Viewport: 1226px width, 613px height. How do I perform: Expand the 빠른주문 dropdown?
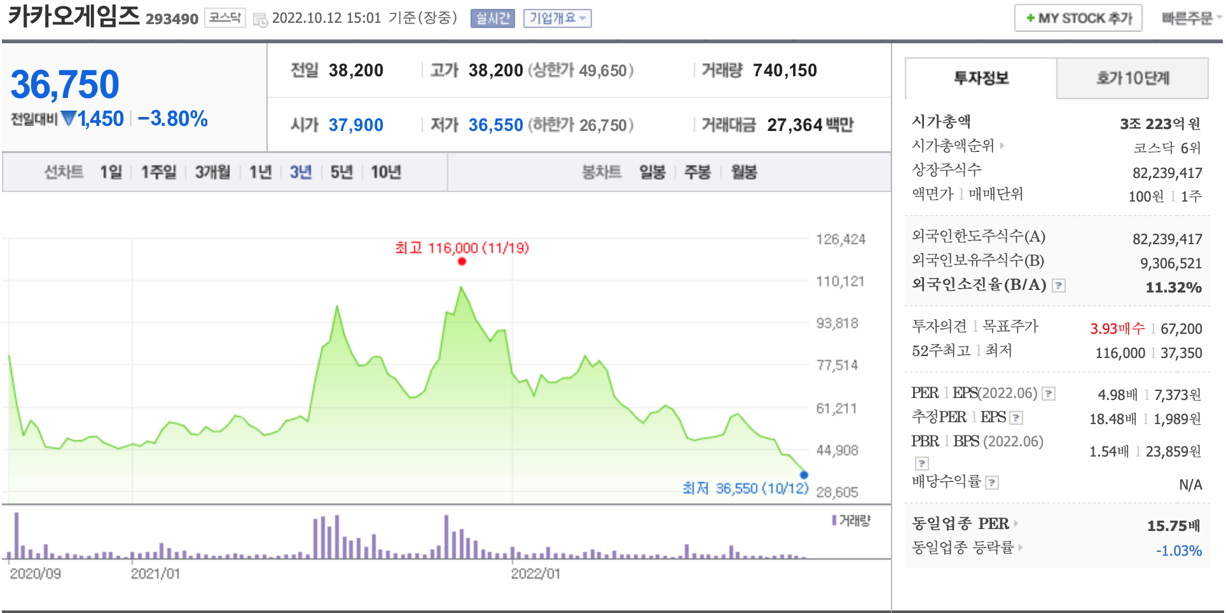point(1191,18)
